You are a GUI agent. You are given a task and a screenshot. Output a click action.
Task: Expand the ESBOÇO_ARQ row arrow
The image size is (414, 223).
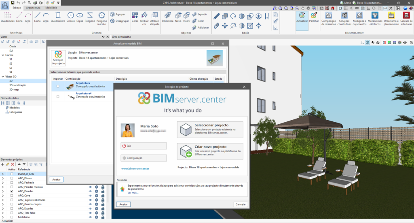pyautogui.click(x=3, y=174)
